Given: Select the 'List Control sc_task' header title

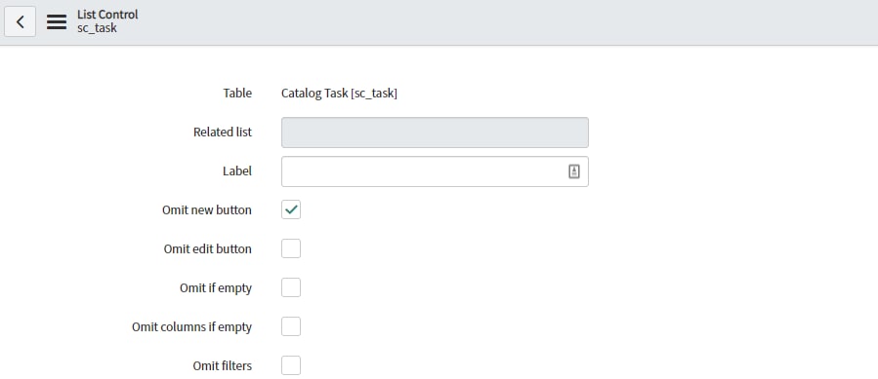Looking at the screenshot, I should click(107, 21).
